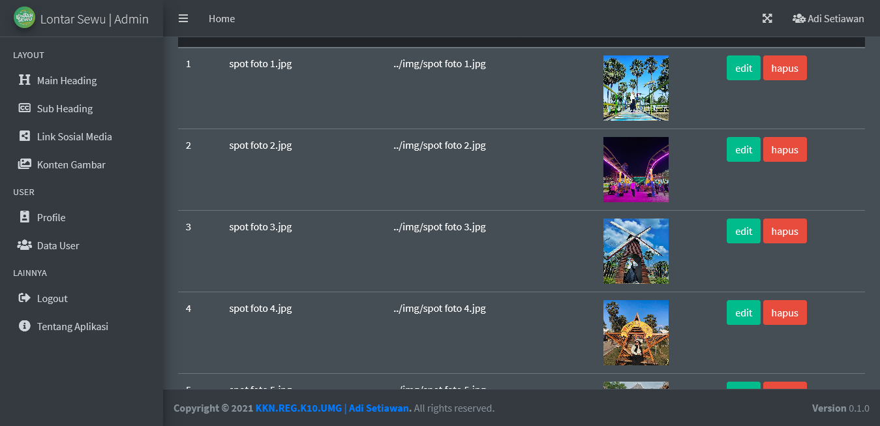Click the path ../img/spot foto 1.jpg

click(440, 64)
